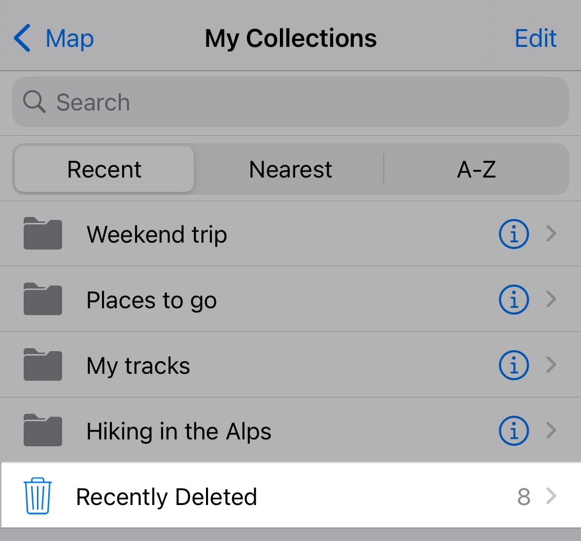View info about the My tracks collection
This screenshot has width=581, height=541.
[513, 365]
